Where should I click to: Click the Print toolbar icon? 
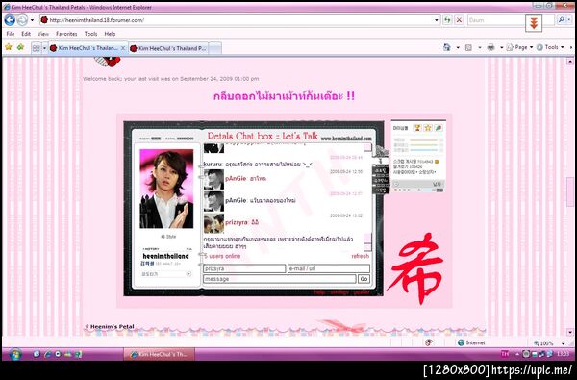pos(490,47)
